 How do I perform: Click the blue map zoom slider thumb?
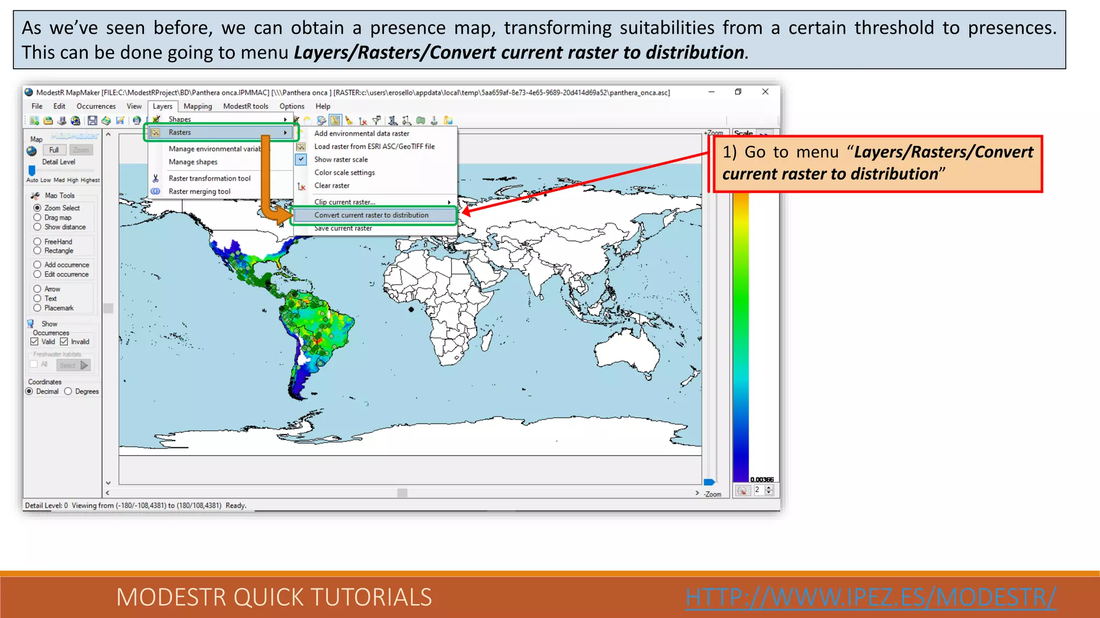point(708,482)
